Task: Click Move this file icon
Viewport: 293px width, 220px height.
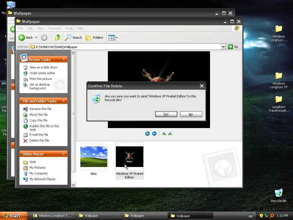Action: tap(25, 115)
